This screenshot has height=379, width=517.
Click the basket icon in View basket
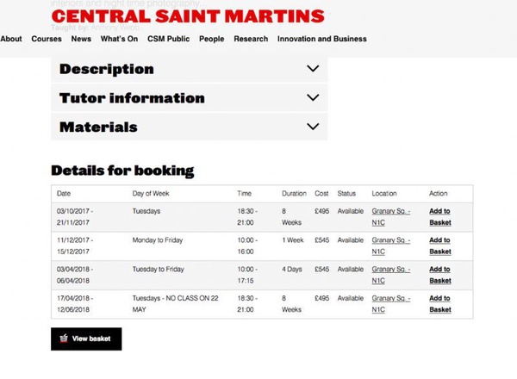click(x=64, y=339)
